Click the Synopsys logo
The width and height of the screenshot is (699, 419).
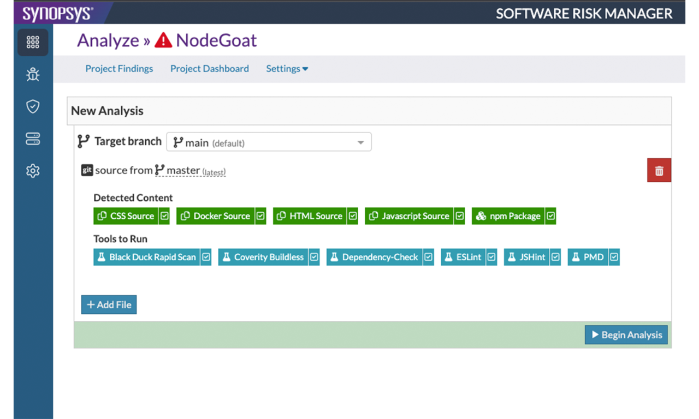click(x=57, y=13)
